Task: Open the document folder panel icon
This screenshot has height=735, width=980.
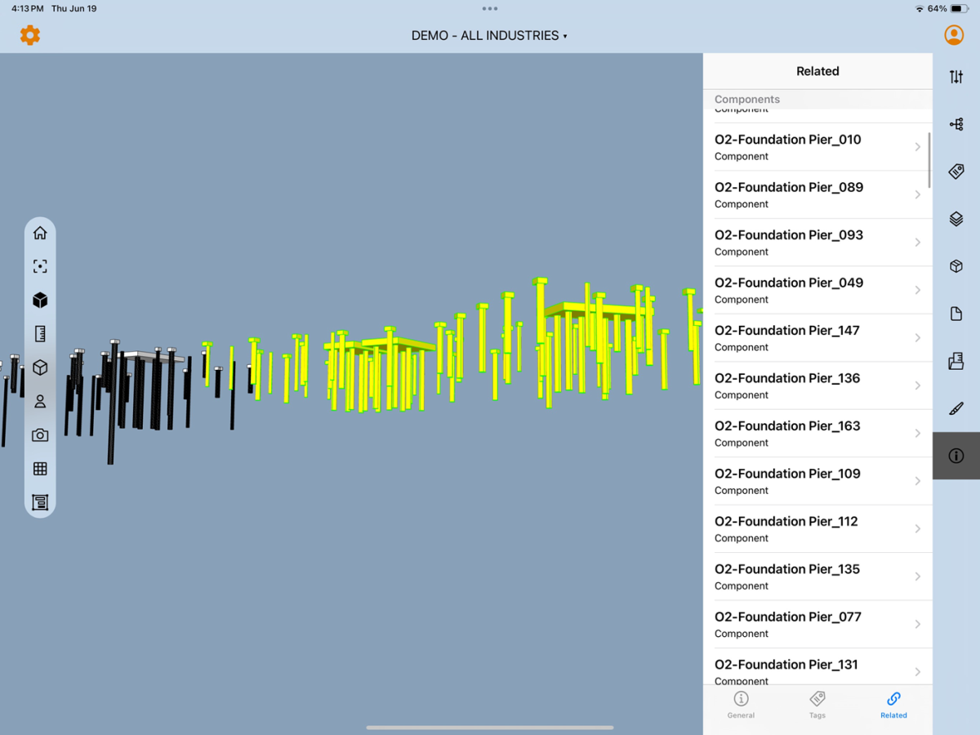Action: point(956,361)
